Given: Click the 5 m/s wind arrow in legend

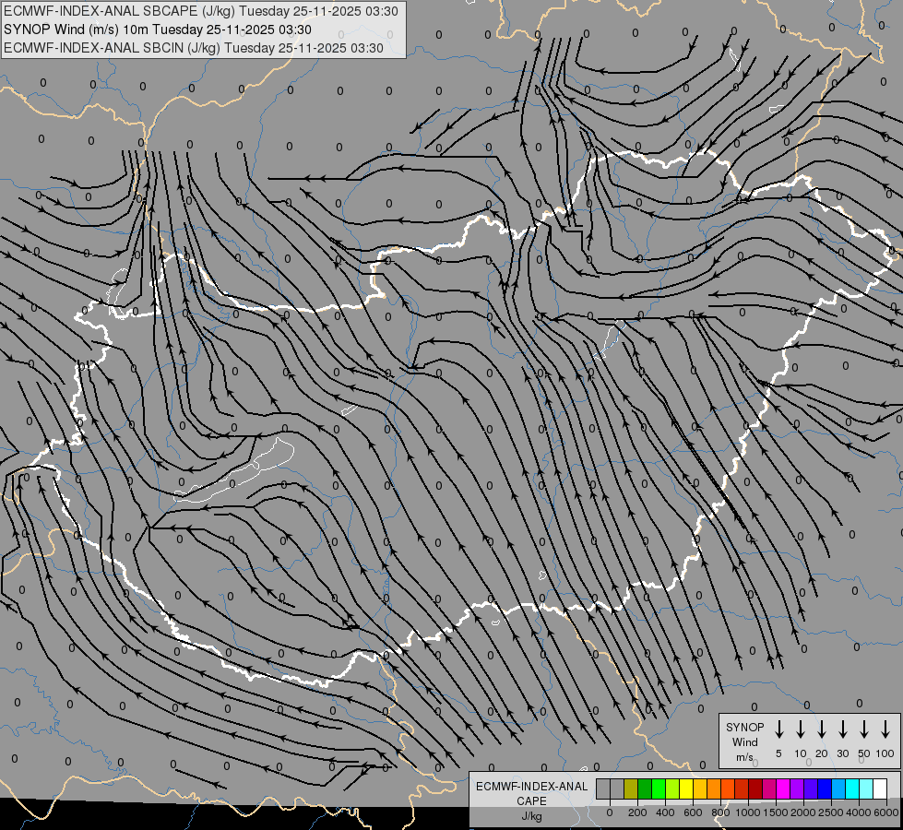Looking at the screenshot, I should coord(778,729).
